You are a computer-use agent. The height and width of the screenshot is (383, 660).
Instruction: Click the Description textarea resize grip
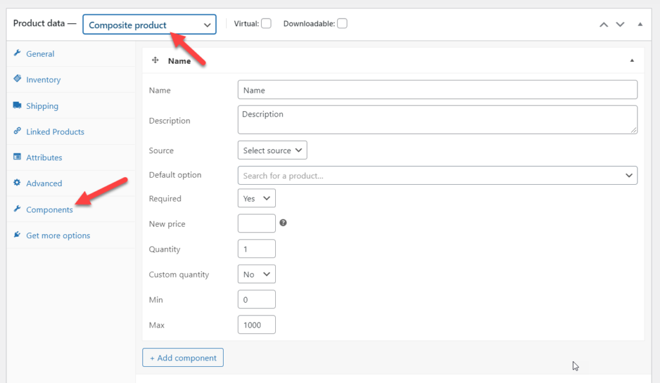click(634, 130)
